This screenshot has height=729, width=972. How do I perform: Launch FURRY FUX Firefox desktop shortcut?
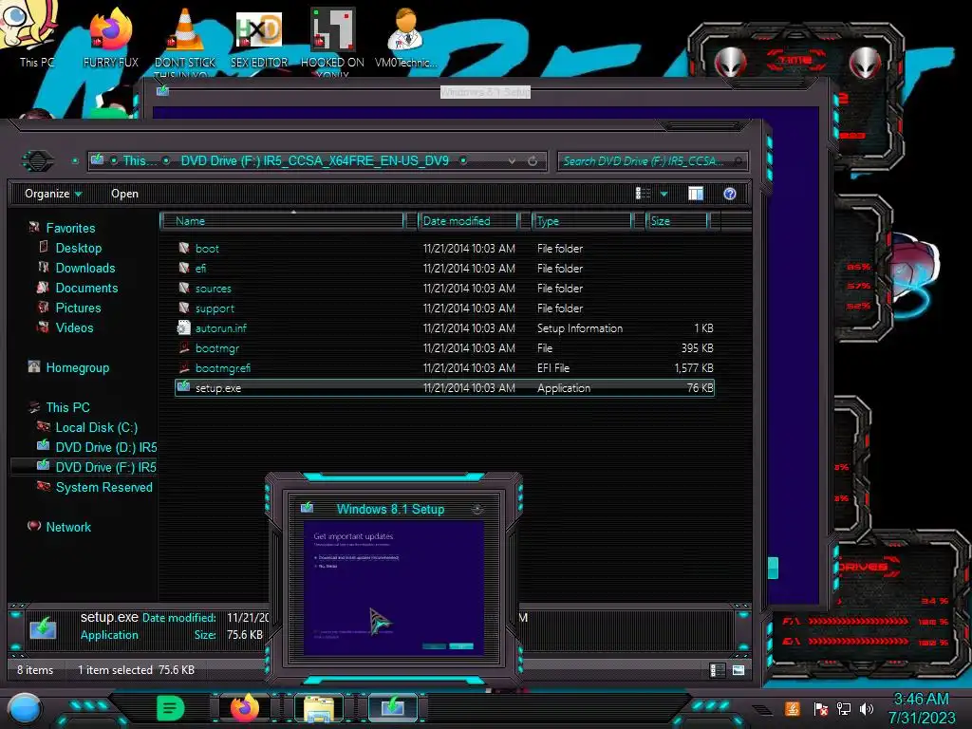click(110, 36)
